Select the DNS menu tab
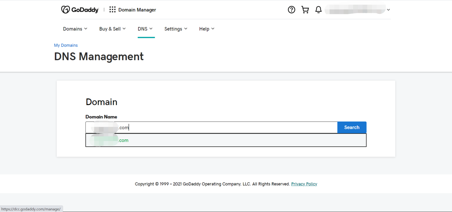Viewport: 452px width, 212px height. pyautogui.click(x=145, y=29)
